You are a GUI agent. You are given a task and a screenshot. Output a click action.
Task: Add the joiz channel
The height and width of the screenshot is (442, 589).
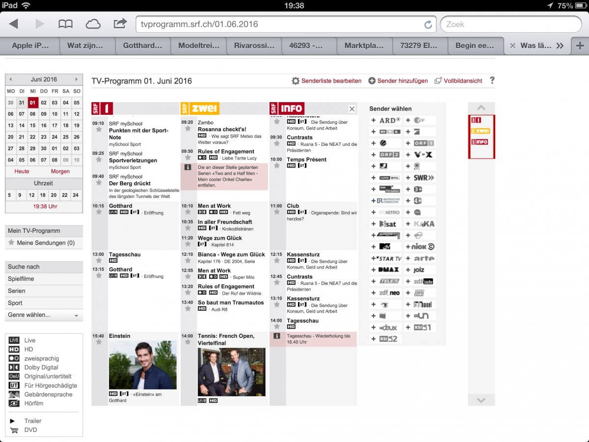[420, 270]
